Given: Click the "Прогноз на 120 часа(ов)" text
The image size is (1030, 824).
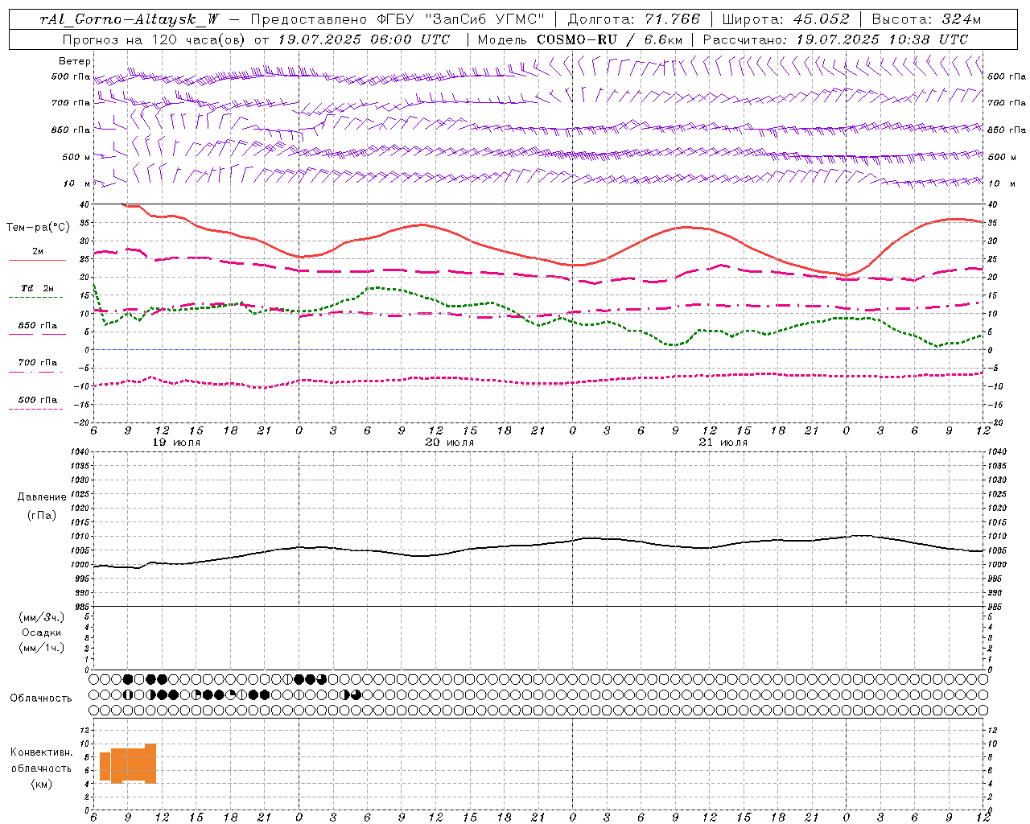Looking at the screenshot, I should 154,39.
